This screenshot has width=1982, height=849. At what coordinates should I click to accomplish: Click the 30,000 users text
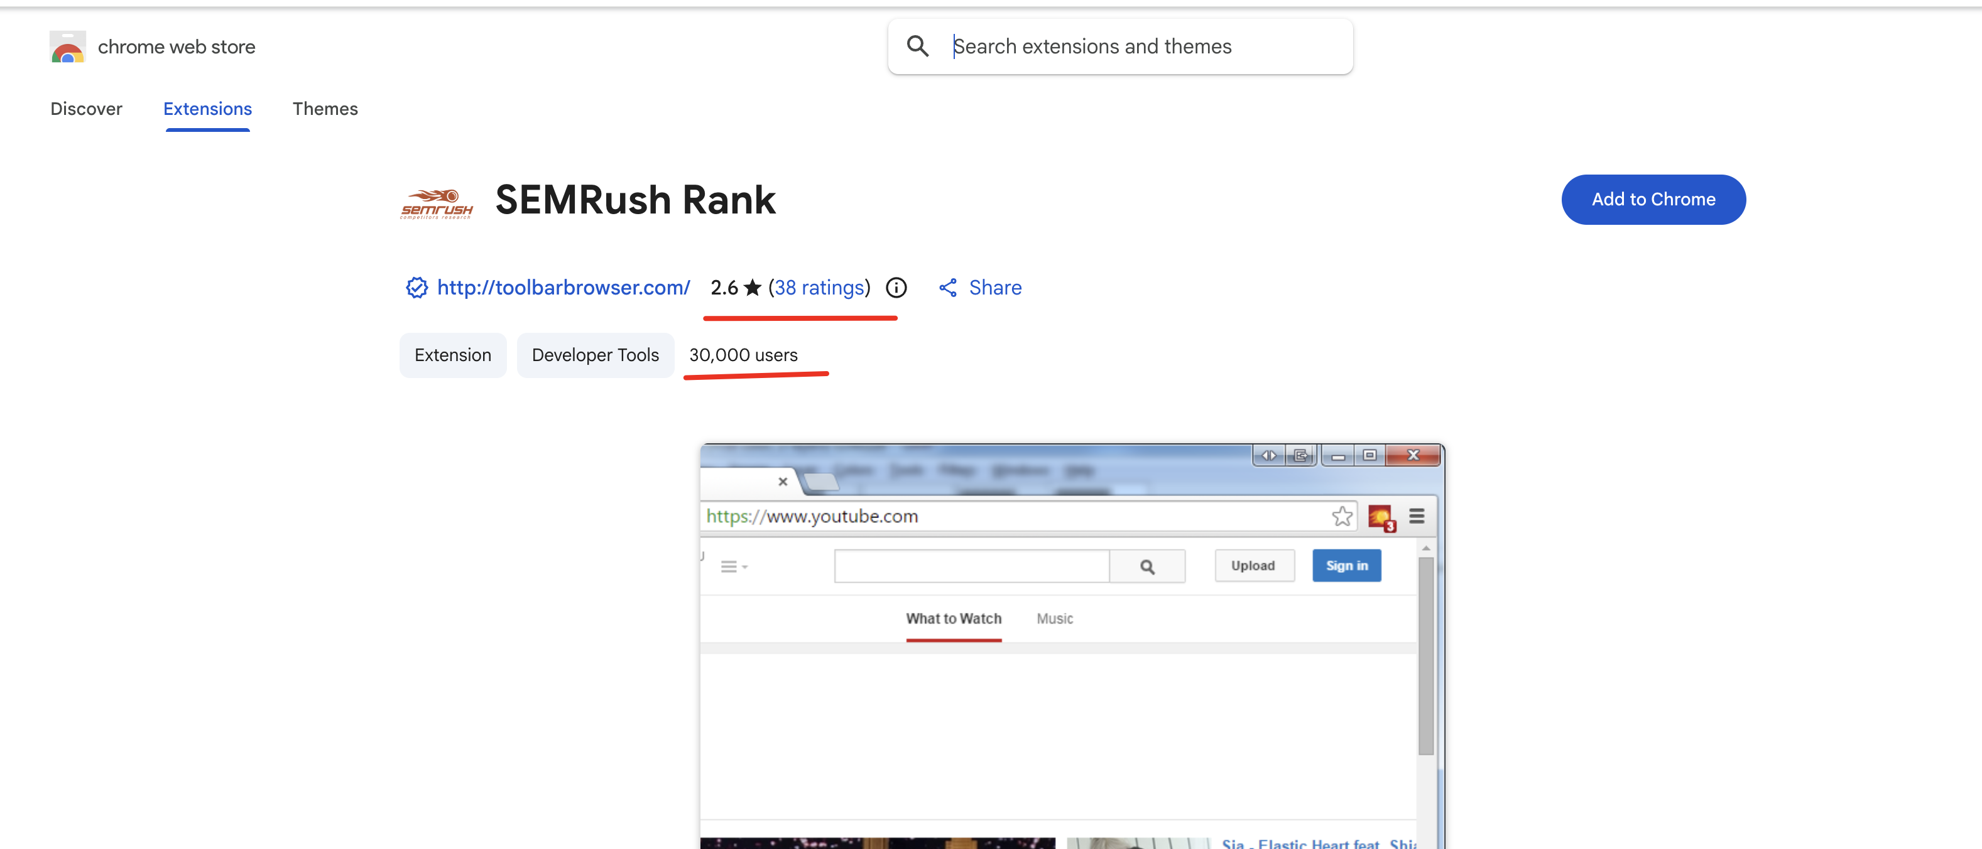(x=743, y=355)
